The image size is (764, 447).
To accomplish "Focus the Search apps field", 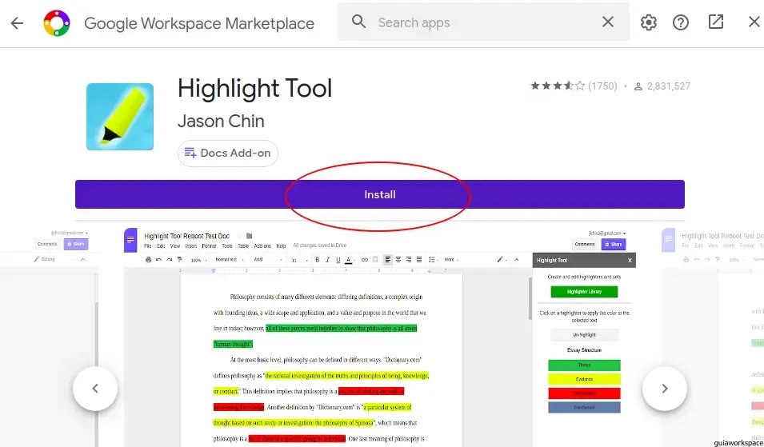I will coord(483,22).
